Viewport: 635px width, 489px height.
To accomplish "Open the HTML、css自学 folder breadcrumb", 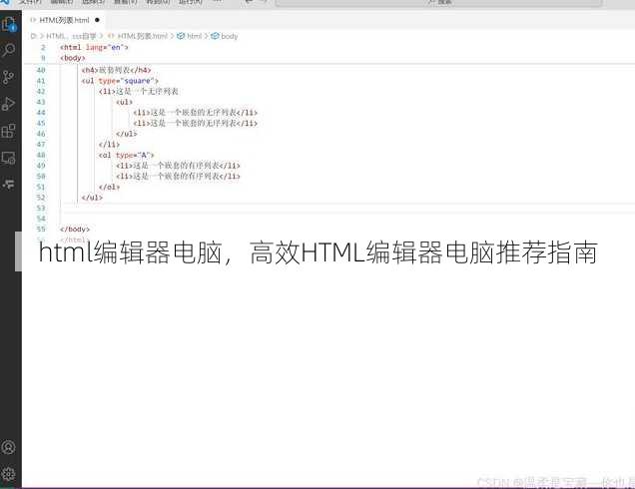I will 71,36.
